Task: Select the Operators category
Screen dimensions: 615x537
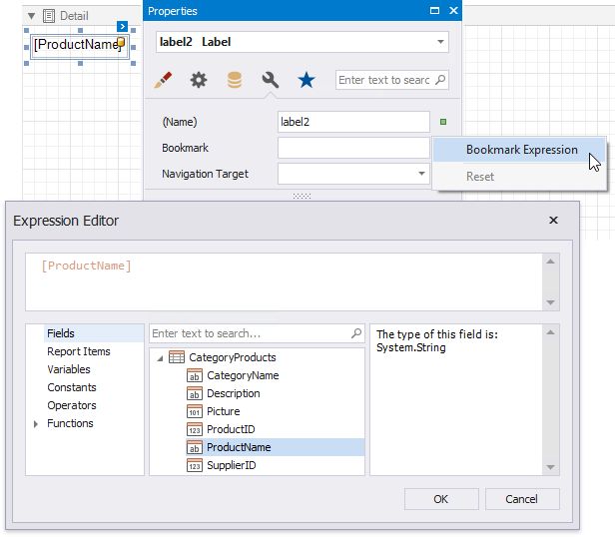Action: click(x=72, y=405)
